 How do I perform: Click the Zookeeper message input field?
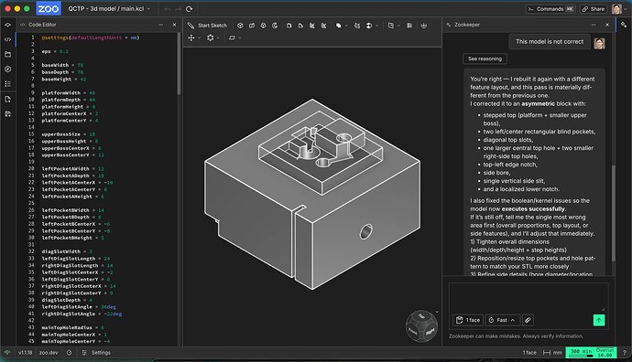point(528,297)
